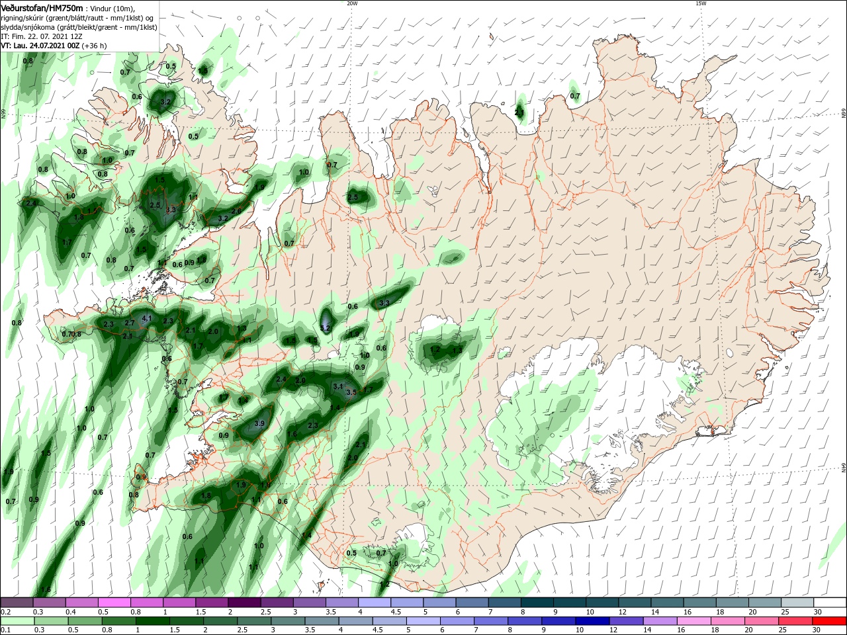Click the 2.6 precipitation value
The width and height of the screenshot is (847, 635).
click(x=236, y=211)
